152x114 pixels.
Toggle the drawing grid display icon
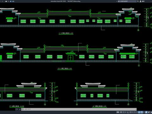(121, 112)
